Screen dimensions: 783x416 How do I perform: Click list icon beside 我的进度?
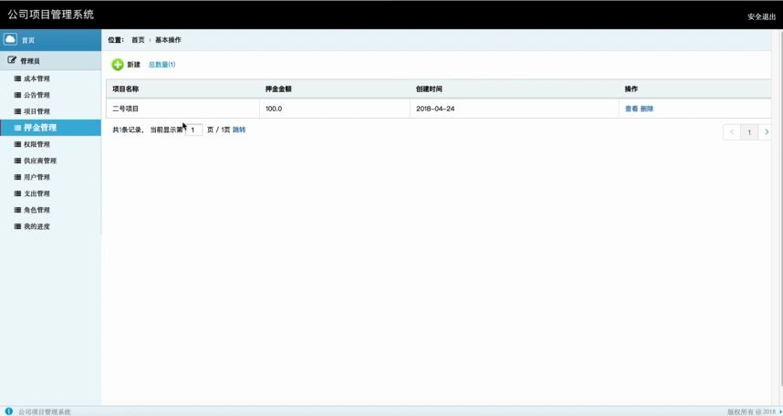coord(17,227)
